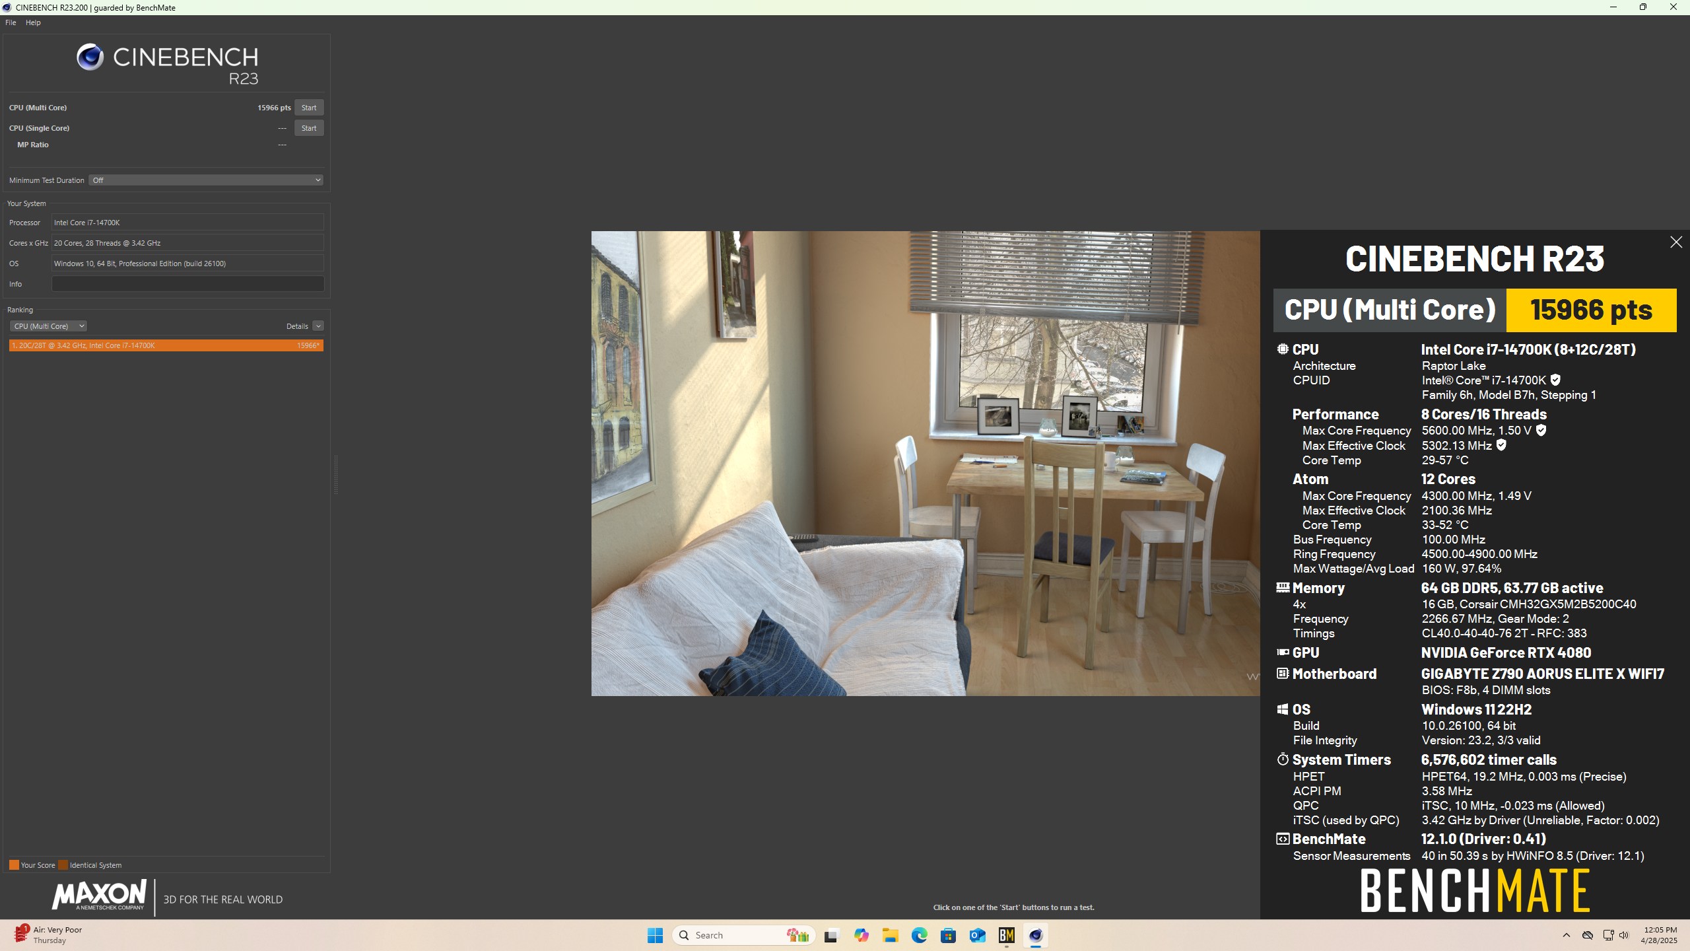This screenshot has width=1690, height=951.
Task: Click the Ring Frequency 4500.00-4900.00 MHz value
Action: [1479, 554]
